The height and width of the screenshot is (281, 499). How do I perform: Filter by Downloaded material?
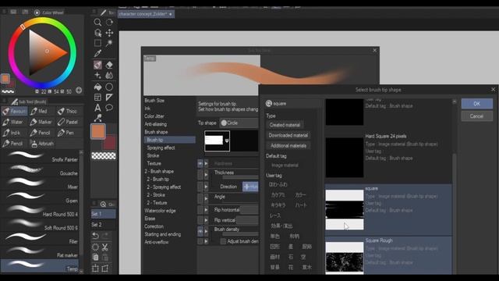coord(288,135)
